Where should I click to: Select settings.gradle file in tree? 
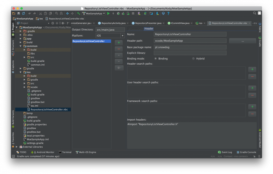coord(35,143)
